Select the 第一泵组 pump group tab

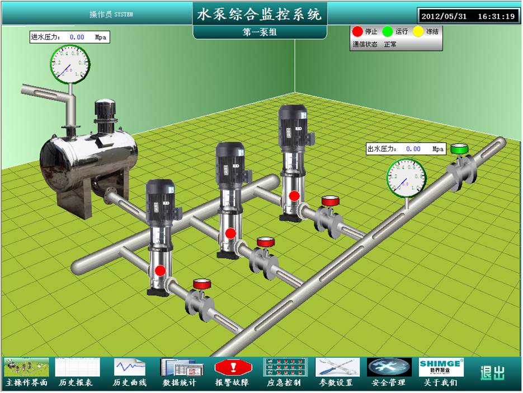tap(260, 32)
